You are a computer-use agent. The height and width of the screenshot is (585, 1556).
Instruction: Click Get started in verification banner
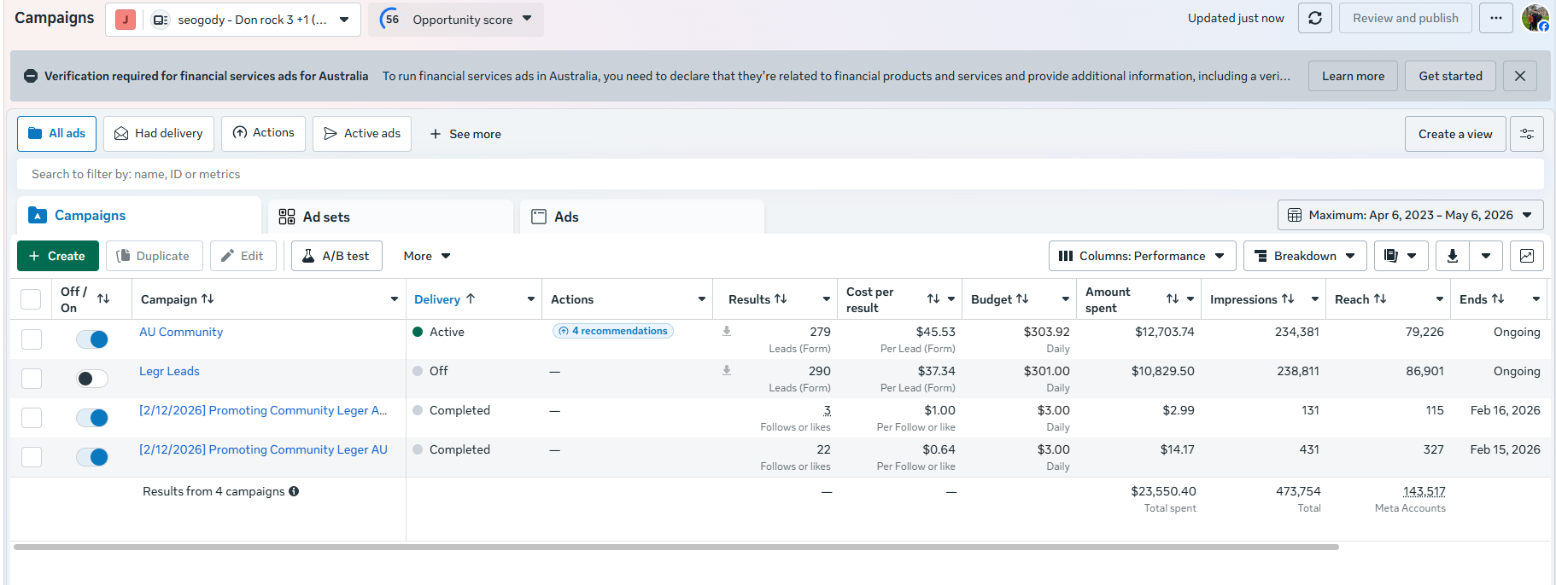point(1450,76)
